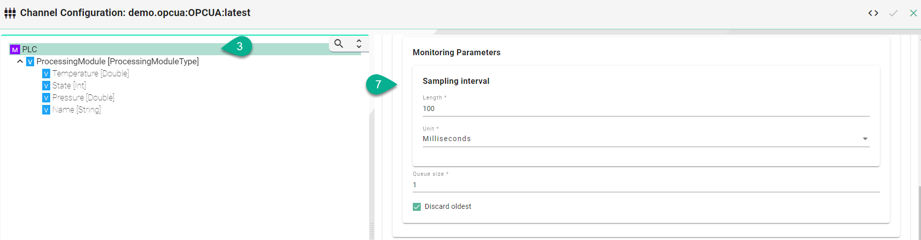
Task: Click the expand/collapse all arrows icon
Action: (x=359, y=44)
